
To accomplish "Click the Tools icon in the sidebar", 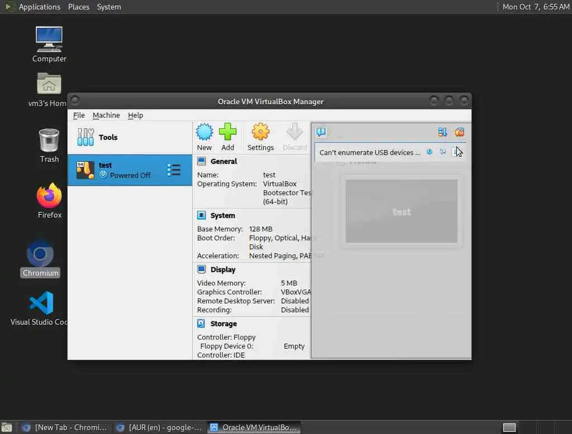I will tap(85, 137).
